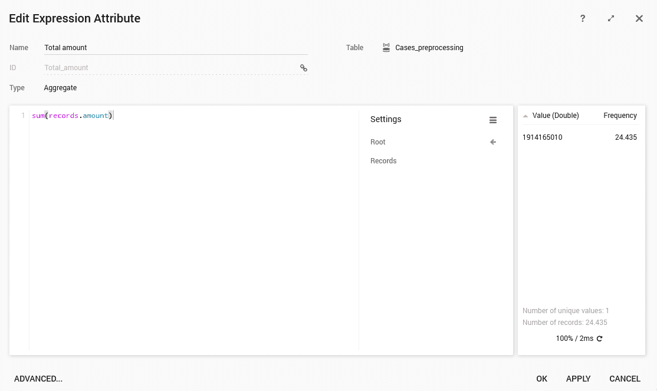Click the back arrow next to Root
The width and height of the screenshot is (657, 391).
[x=493, y=142]
